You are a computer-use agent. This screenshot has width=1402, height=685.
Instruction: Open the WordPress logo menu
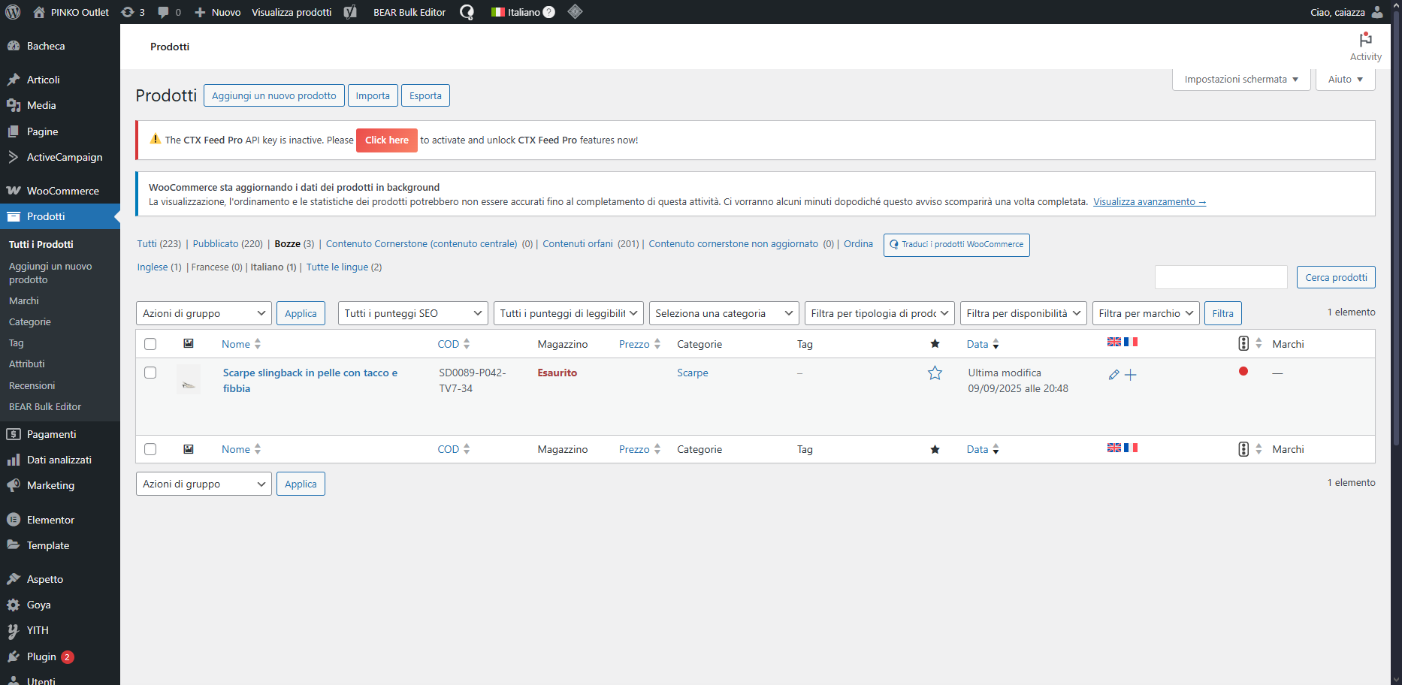(x=13, y=12)
